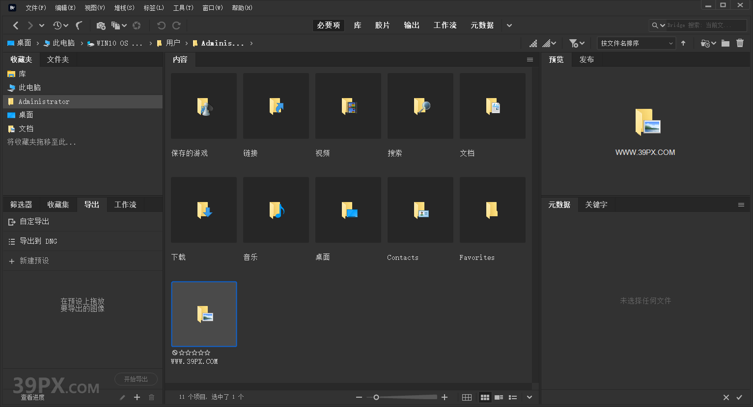Click the open in Camera Raw icon
Screen dimensions: 753x407
pos(137,25)
